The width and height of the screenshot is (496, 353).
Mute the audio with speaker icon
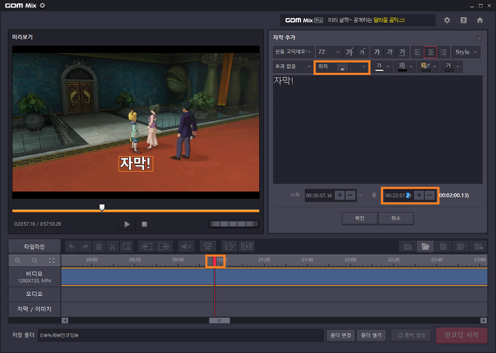click(x=186, y=246)
